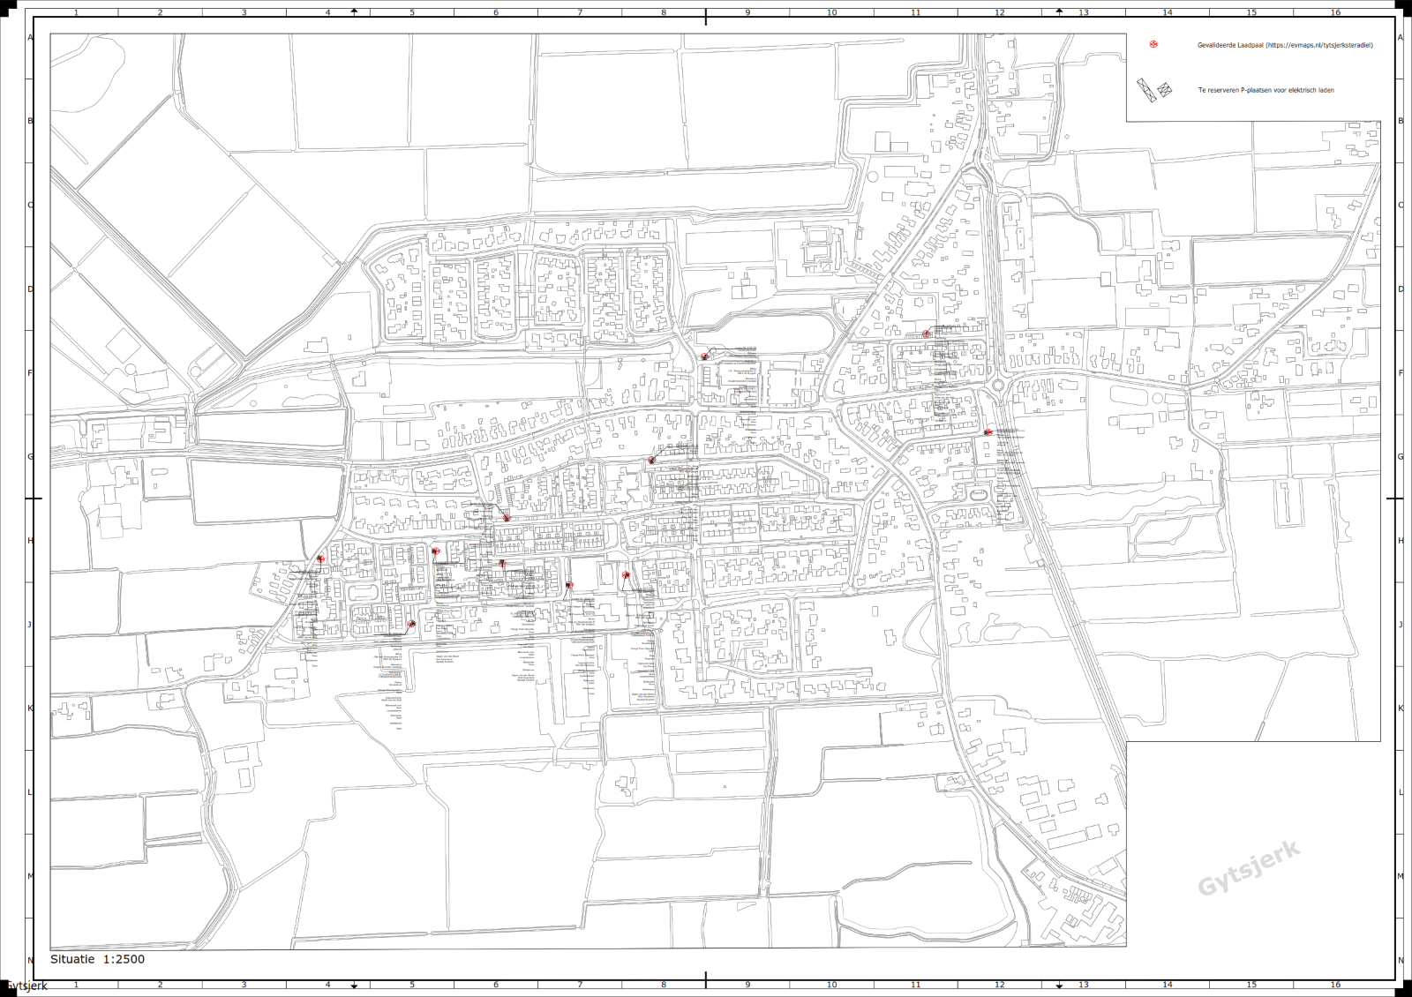Click row label N on the left border
1412x997 pixels.
[x=30, y=960]
